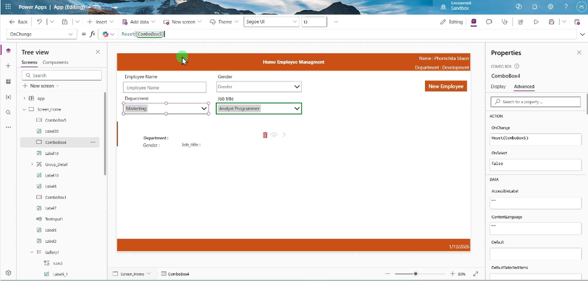Open ComboBox4 more options ellipsis

pos(93,142)
